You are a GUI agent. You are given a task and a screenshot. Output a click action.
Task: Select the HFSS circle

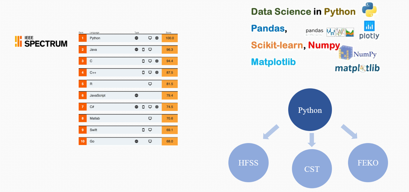(x=248, y=163)
